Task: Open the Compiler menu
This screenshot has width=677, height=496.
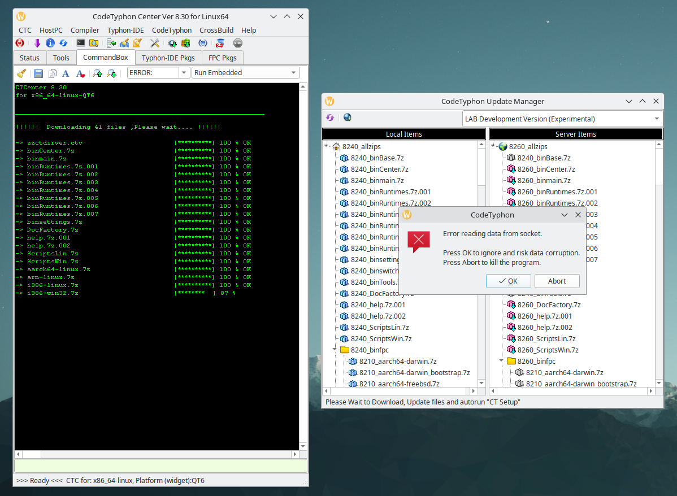Action: [x=85, y=30]
